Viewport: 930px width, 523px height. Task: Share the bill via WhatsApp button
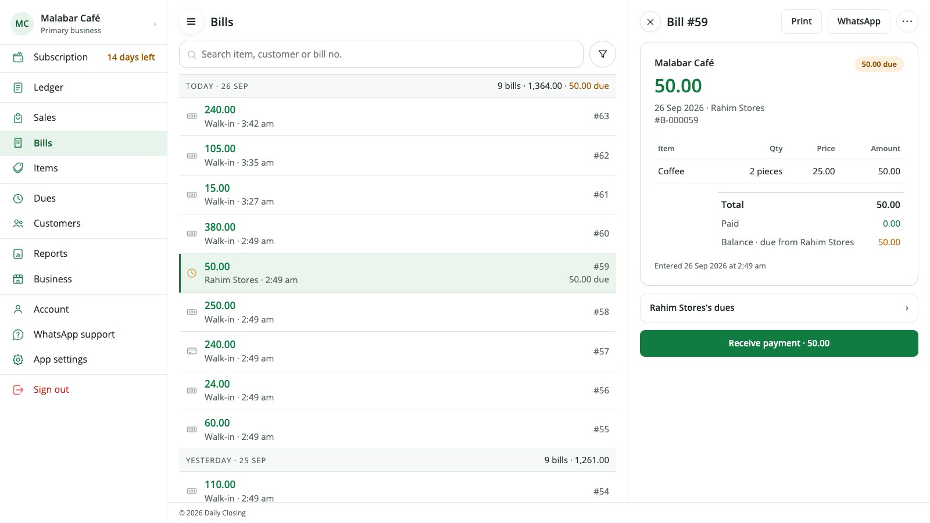click(859, 22)
